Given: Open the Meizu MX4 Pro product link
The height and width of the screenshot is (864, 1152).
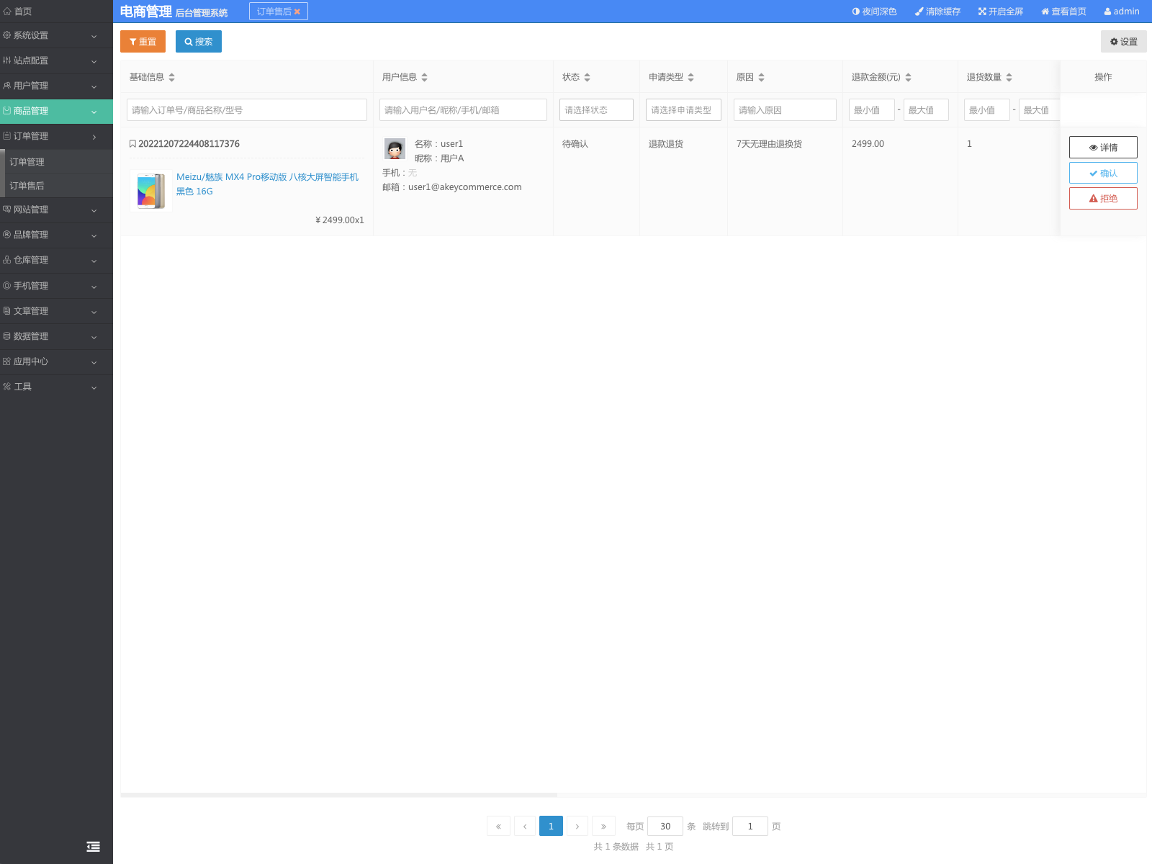Looking at the screenshot, I should [x=267, y=184].
